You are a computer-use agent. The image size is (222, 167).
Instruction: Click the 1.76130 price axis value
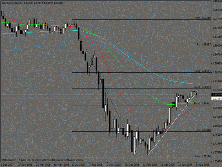point(217,72)
